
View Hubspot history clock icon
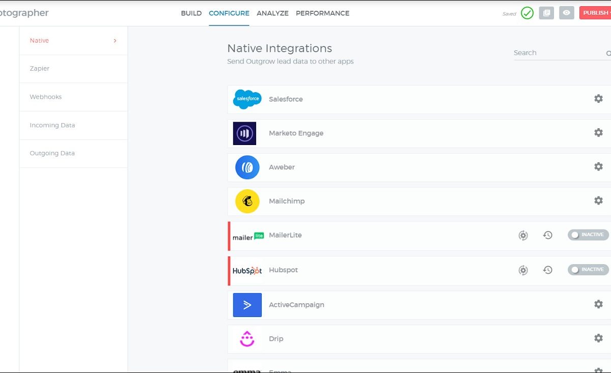pyautogui.click(x=547, y=270)
